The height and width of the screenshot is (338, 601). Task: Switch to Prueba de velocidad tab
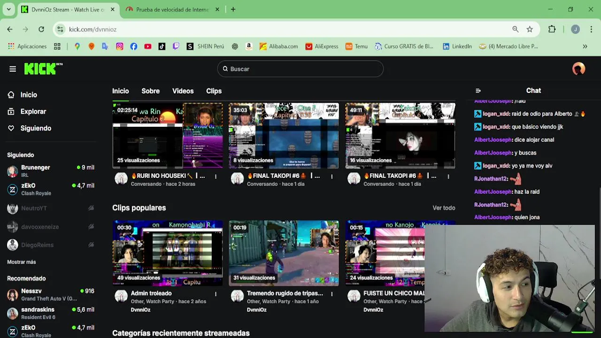(x=172, y=9)
